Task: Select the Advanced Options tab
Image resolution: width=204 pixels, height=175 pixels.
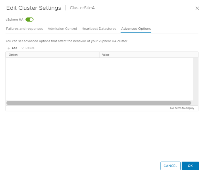Action: pyautogui.click(x=136, y=29)
